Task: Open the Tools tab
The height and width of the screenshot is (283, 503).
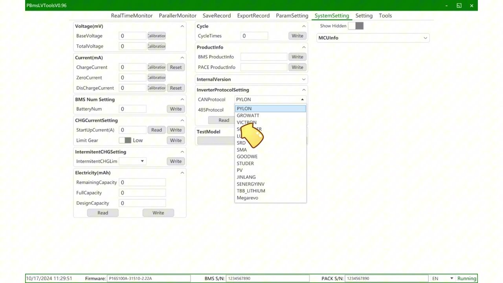Action: coord(386,15)
